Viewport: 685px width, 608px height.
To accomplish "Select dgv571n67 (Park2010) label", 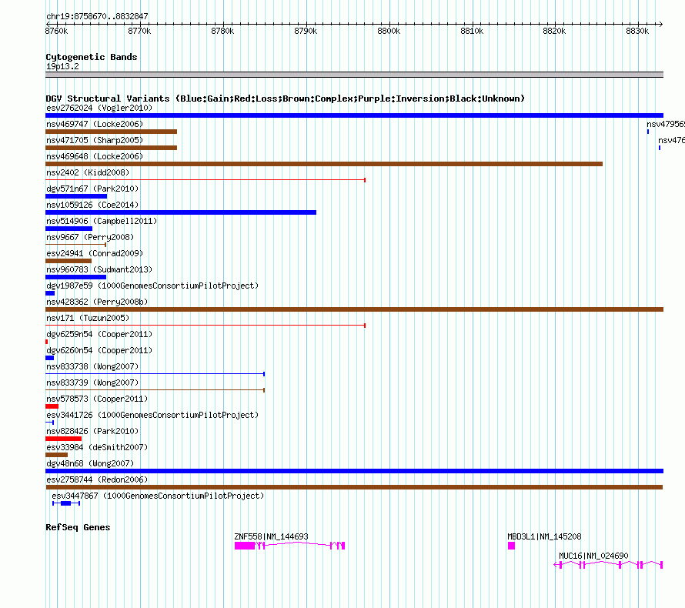I will [92, 189].
